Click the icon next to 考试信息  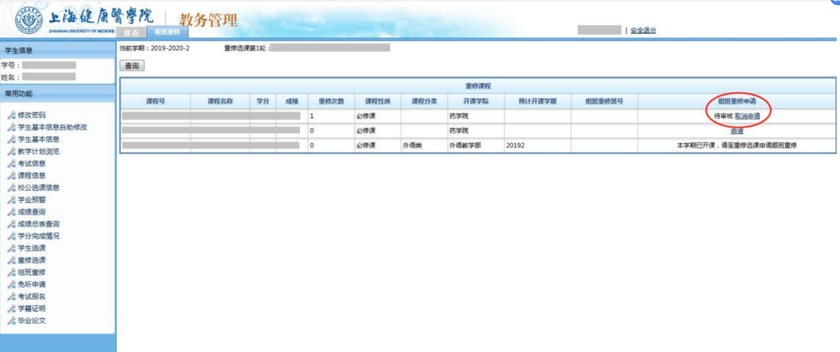[x=11, y=164]
